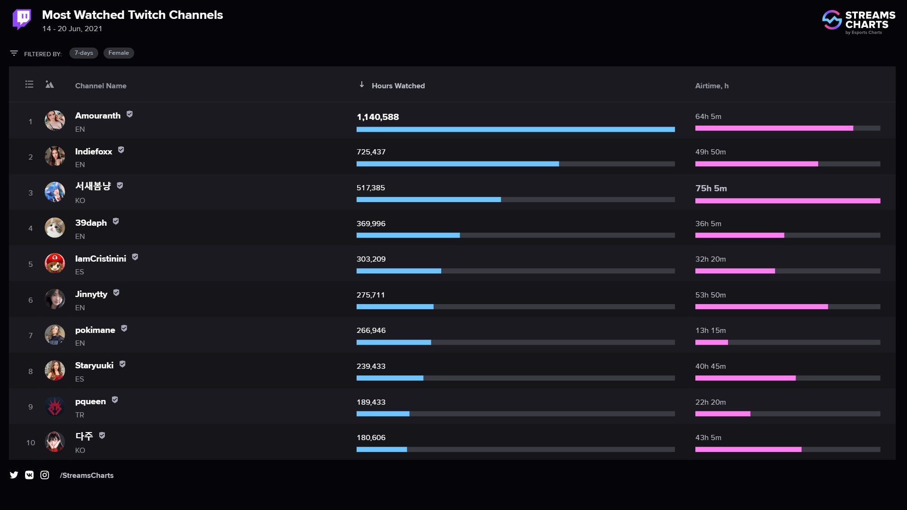Click the Twitch logo icon
Screen dimensions: 907x510
pyautogui.click(x=22, y=19)
